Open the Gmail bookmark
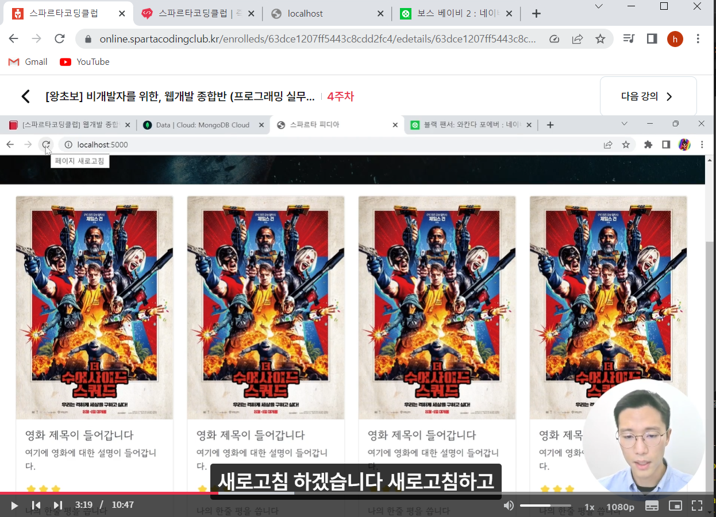This screenshot has height=517, width=716. coord(28,62)
